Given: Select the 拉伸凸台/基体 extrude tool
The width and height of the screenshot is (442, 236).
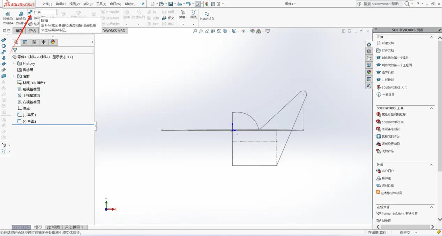Looking at the screenshot, I should click(8, 18).
